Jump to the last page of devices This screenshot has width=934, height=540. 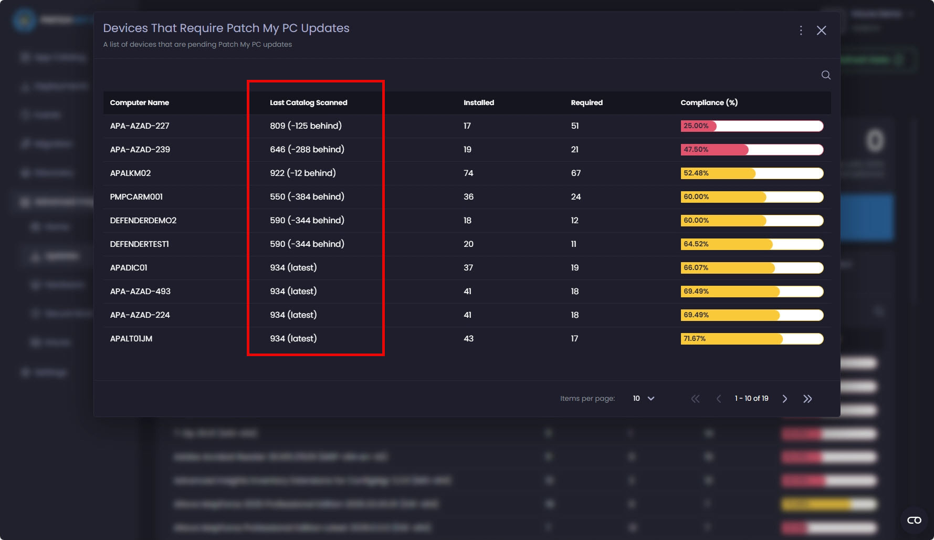[807, 399]
